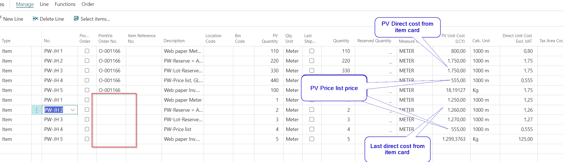The image size is (563, 162).
Task: Click the Tax Area Code column header
Action: (x=551, y=41)
